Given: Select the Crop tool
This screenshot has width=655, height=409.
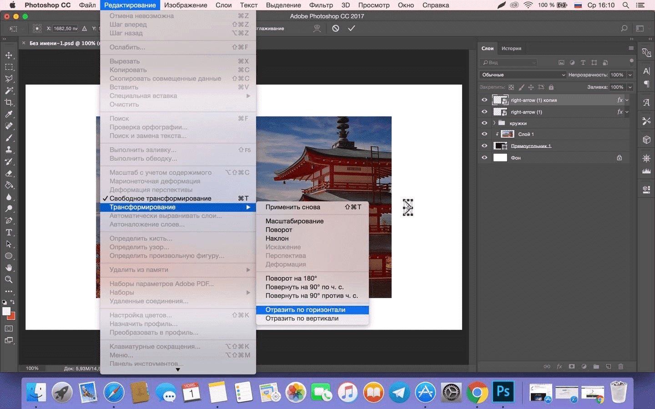Looking at the screenshot, I should tap(9, 103).
